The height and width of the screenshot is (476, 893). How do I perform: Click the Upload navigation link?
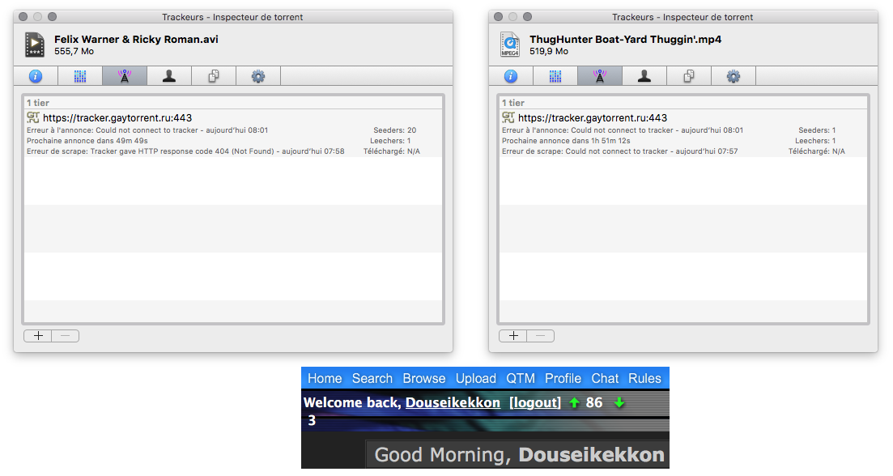click(x=476, y=378)
